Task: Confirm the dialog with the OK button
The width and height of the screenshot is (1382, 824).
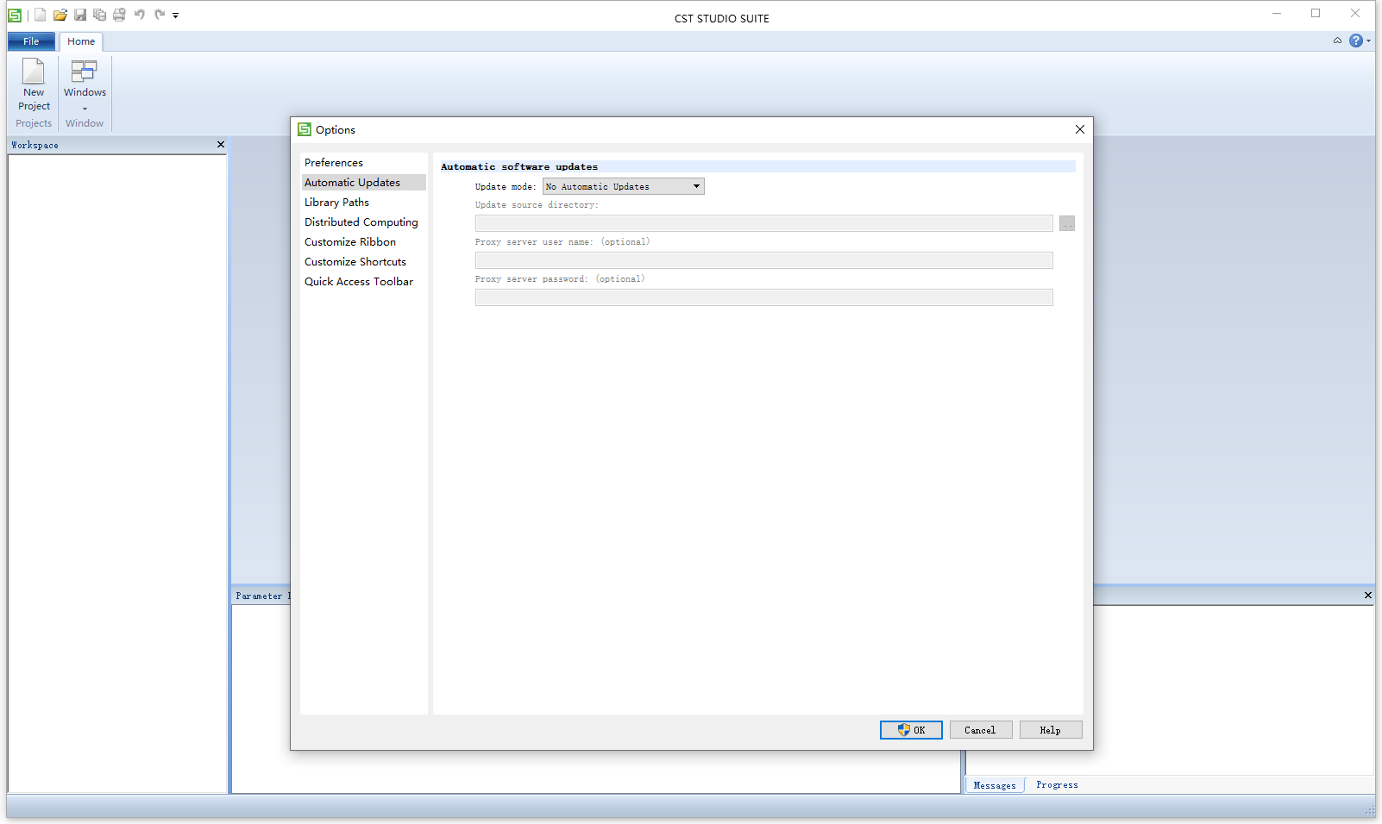Action: point(911,730)
